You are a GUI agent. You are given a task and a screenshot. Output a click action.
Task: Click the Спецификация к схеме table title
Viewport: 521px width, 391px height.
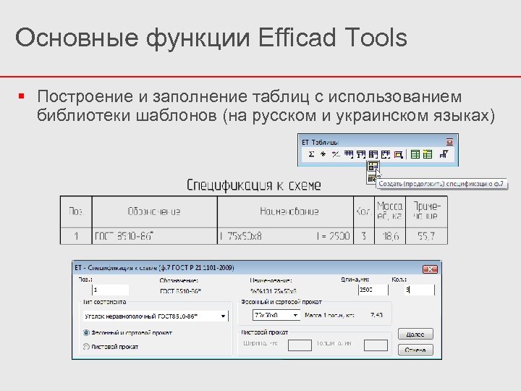253,185
